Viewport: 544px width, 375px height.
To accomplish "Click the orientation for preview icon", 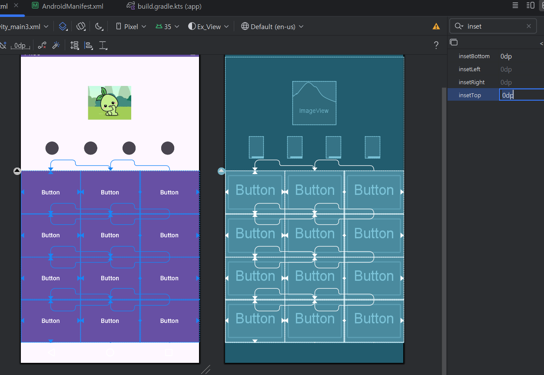I will click(x=81, y=26).
